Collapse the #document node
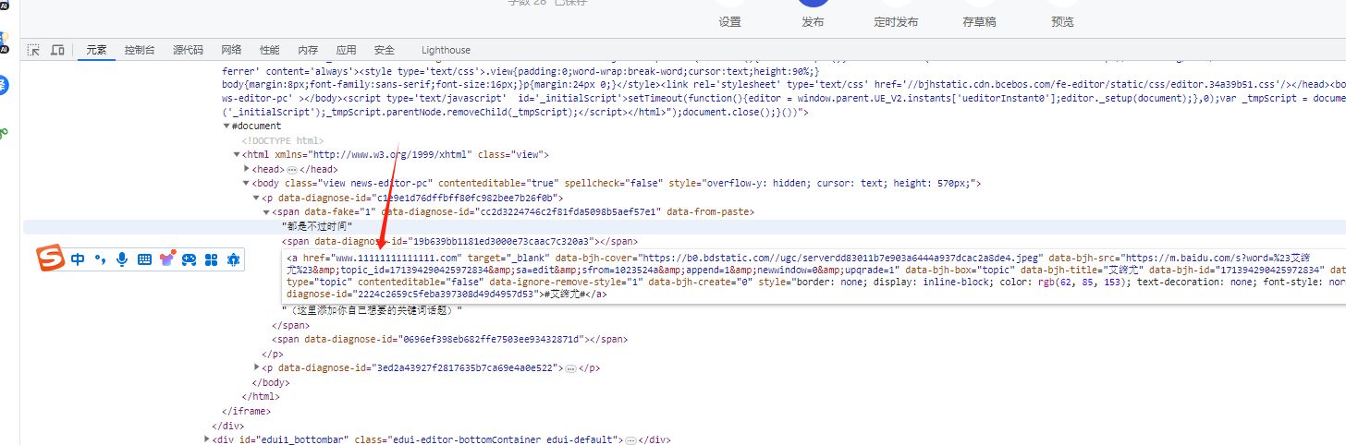This screenshot has width=1346, height=445. coord(227,126)
